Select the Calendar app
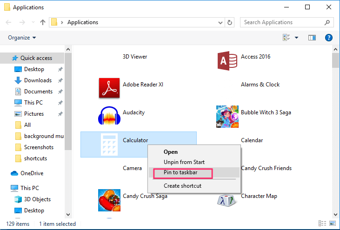 click(x=252, y=140)
